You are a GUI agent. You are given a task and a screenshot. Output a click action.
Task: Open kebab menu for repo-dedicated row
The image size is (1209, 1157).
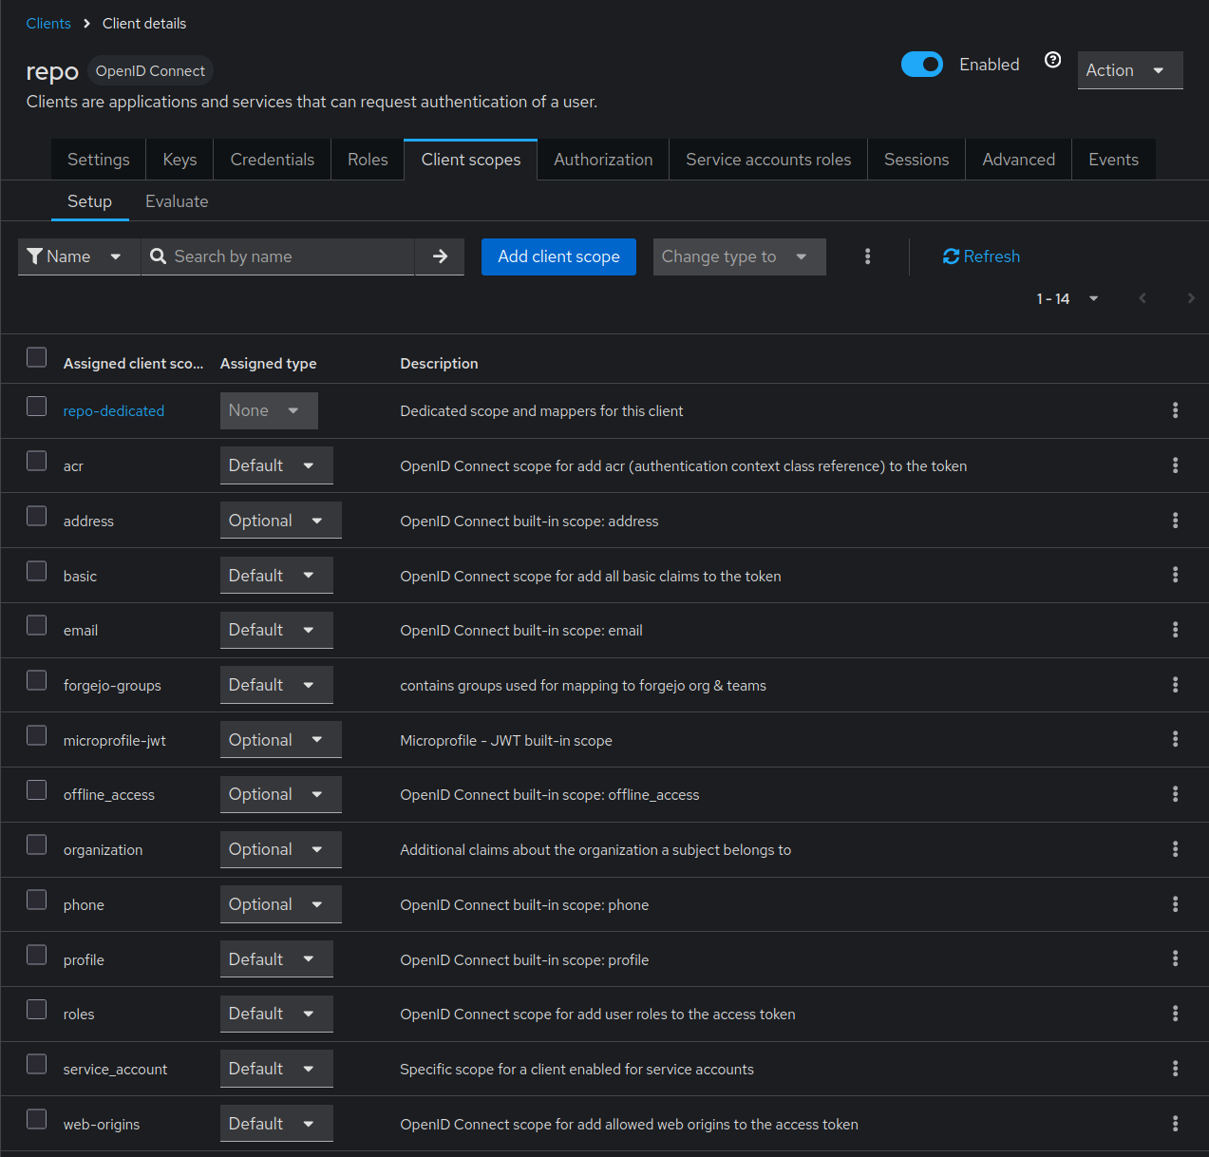coord(1175,410)
